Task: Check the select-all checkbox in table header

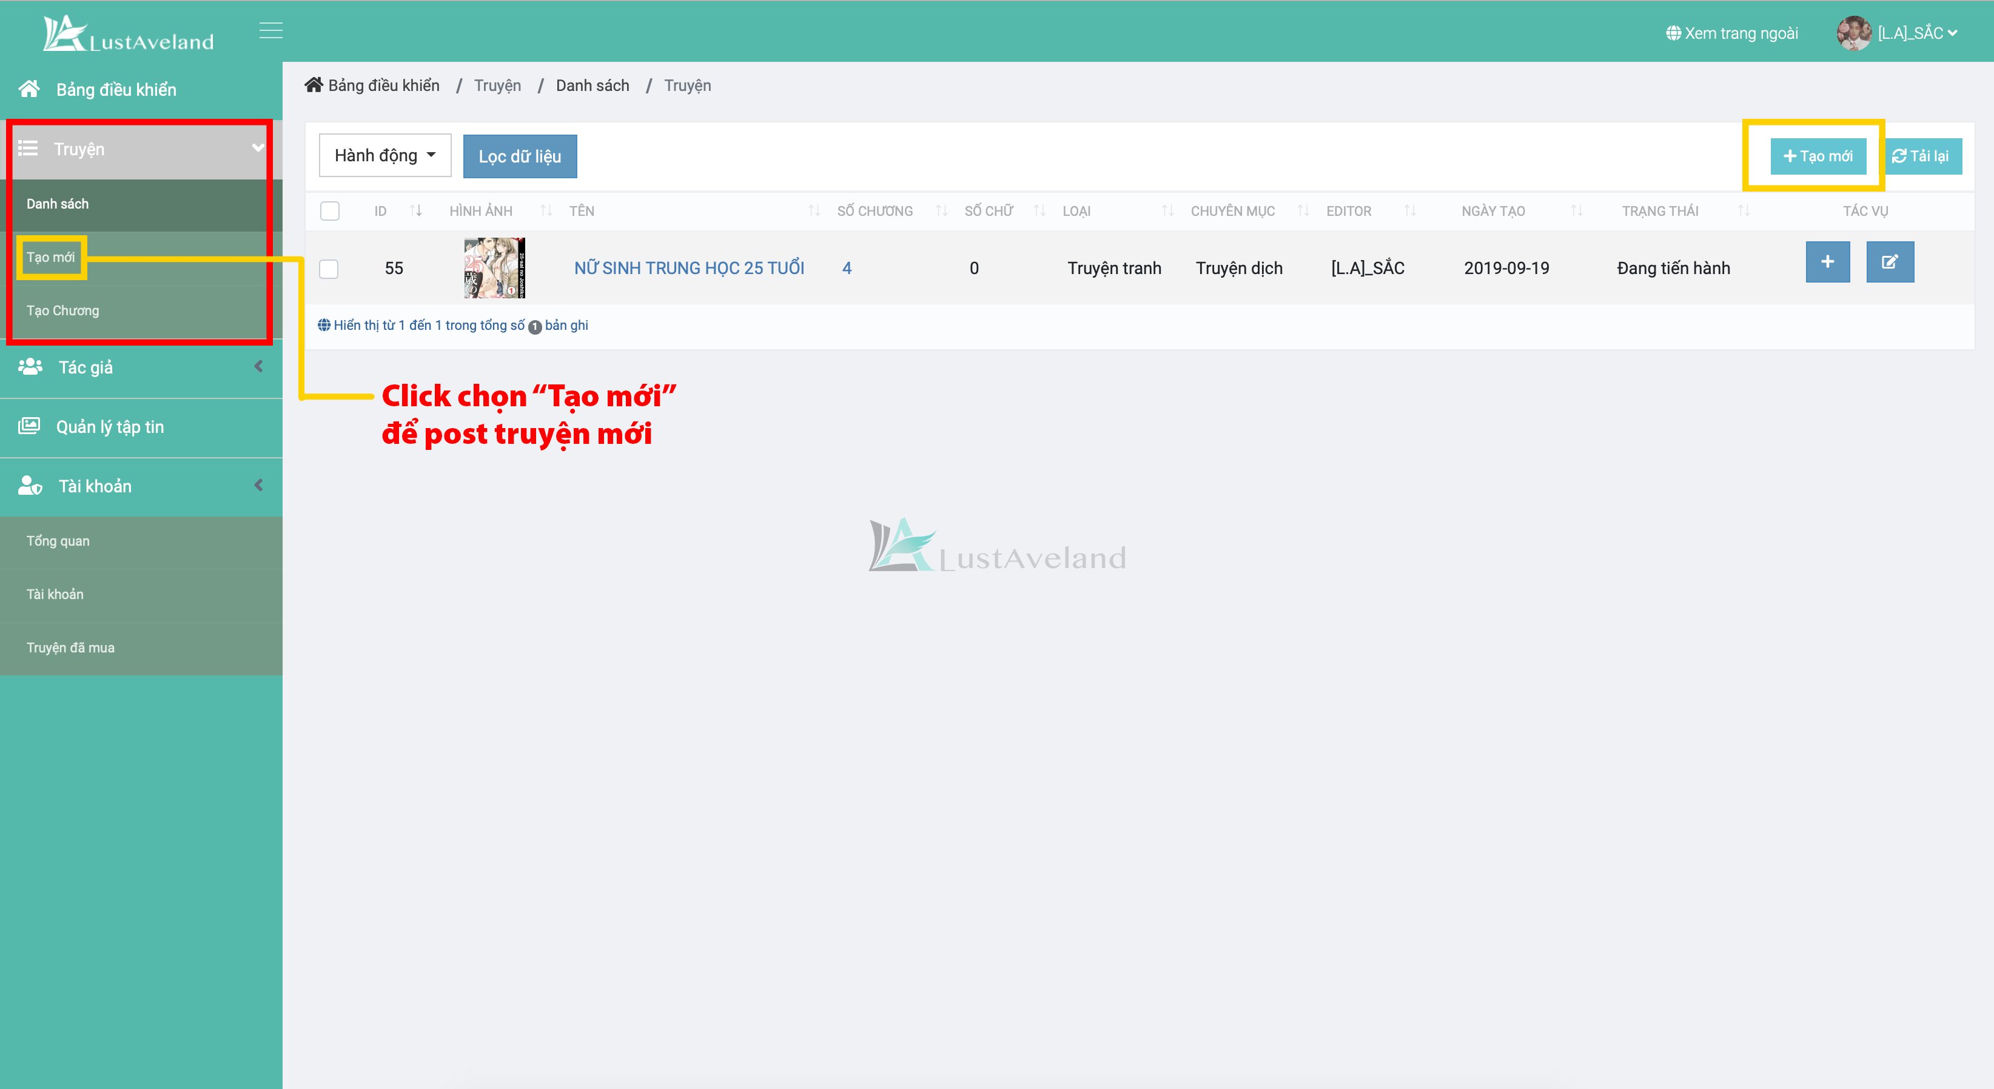Action: [x=330, y=210]
